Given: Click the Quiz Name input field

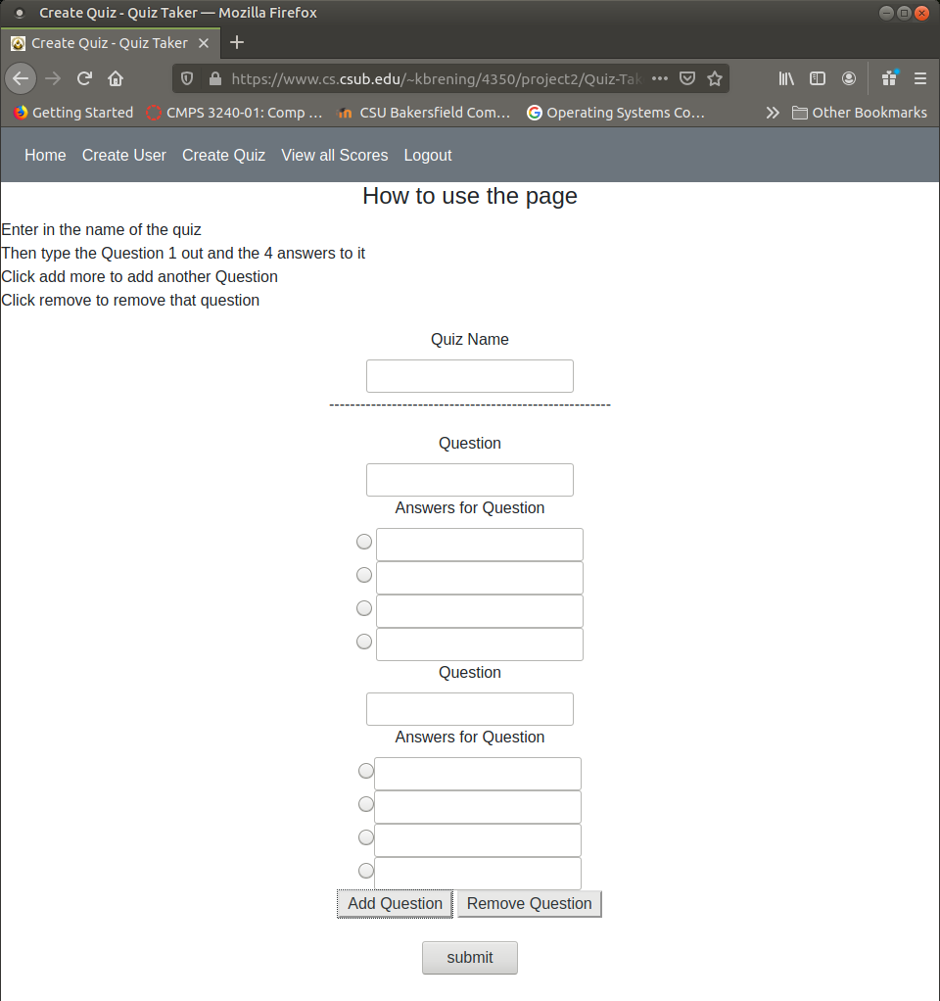Looking at the screenshot, I should click(x=470, y=376).
